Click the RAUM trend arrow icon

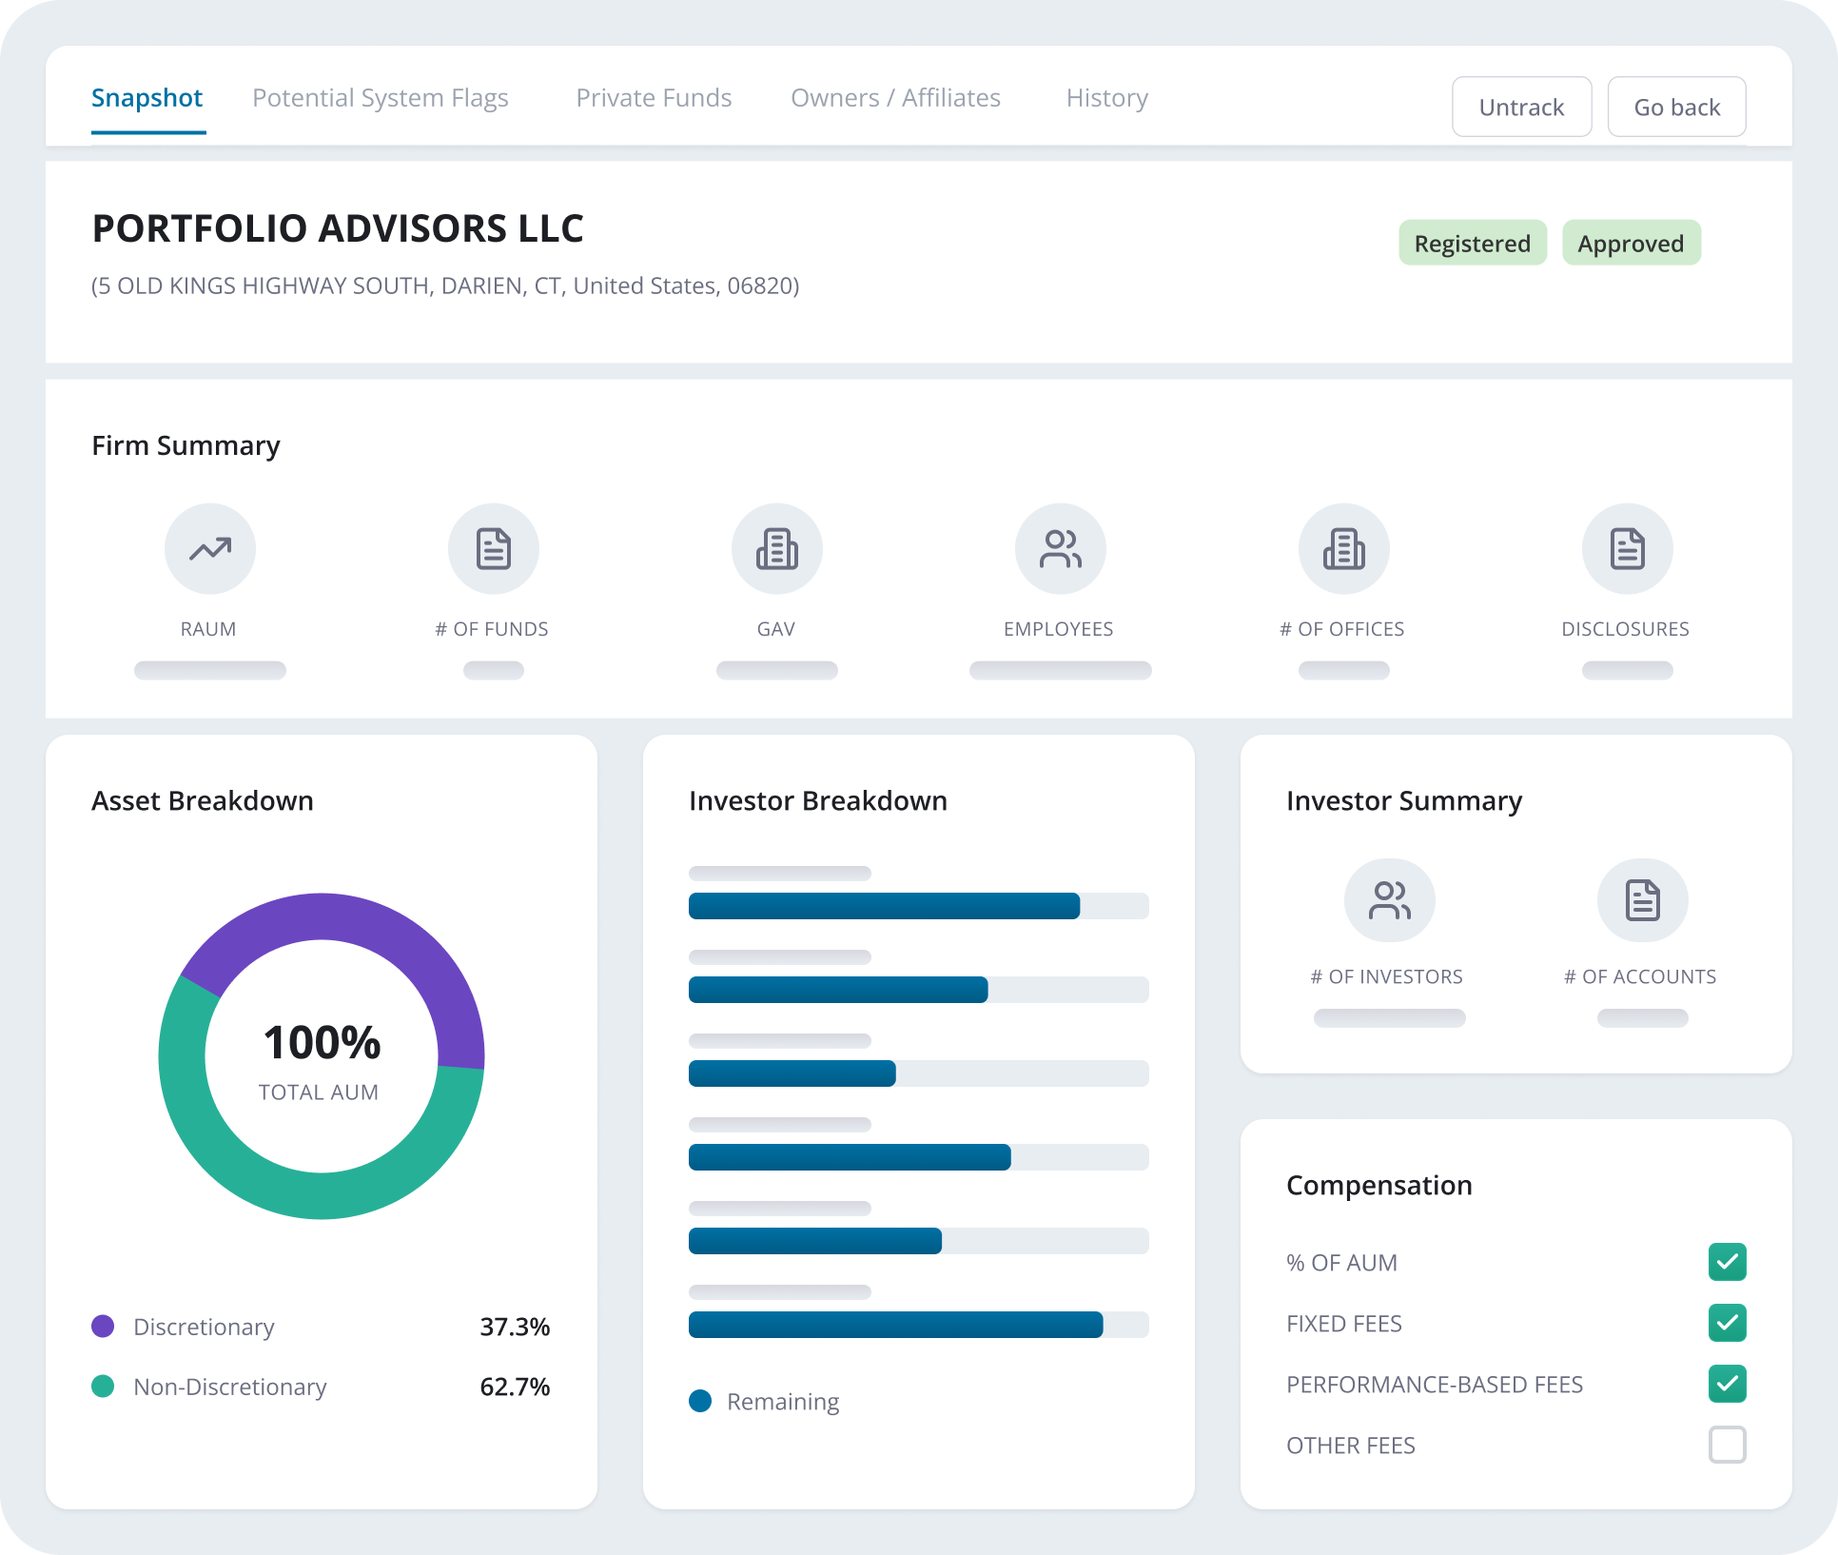(x=209, y=549)
